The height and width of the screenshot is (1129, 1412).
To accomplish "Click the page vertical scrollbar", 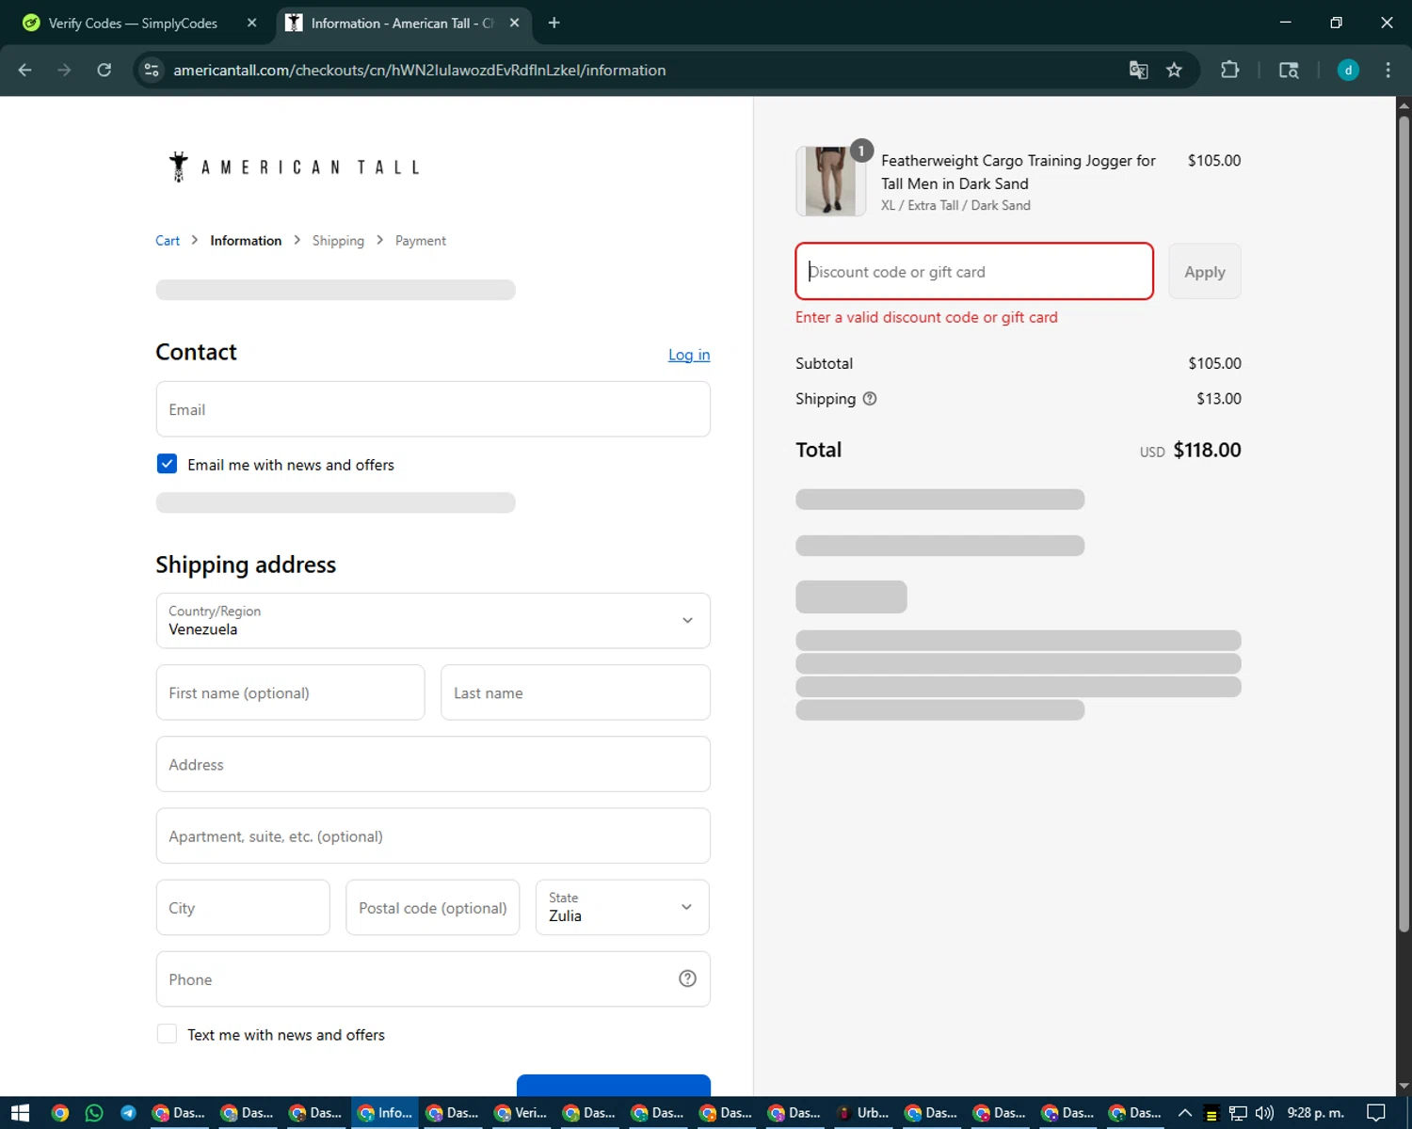I will (x=1404, y=523).
